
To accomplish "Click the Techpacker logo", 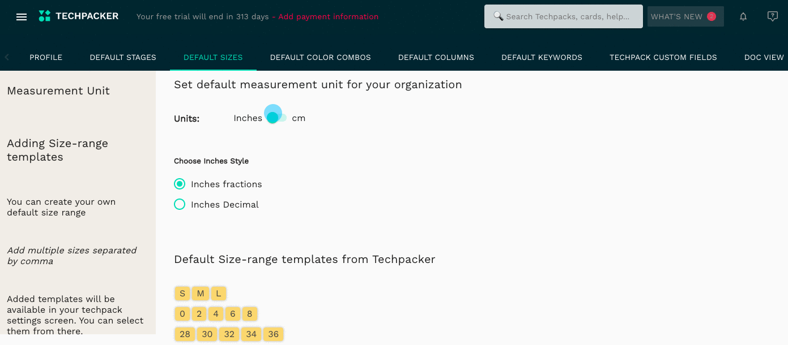I will point(78,16).
